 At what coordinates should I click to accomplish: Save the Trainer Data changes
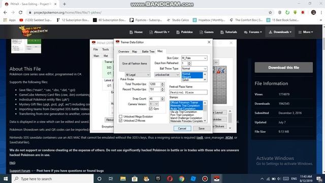pos(202,129)
